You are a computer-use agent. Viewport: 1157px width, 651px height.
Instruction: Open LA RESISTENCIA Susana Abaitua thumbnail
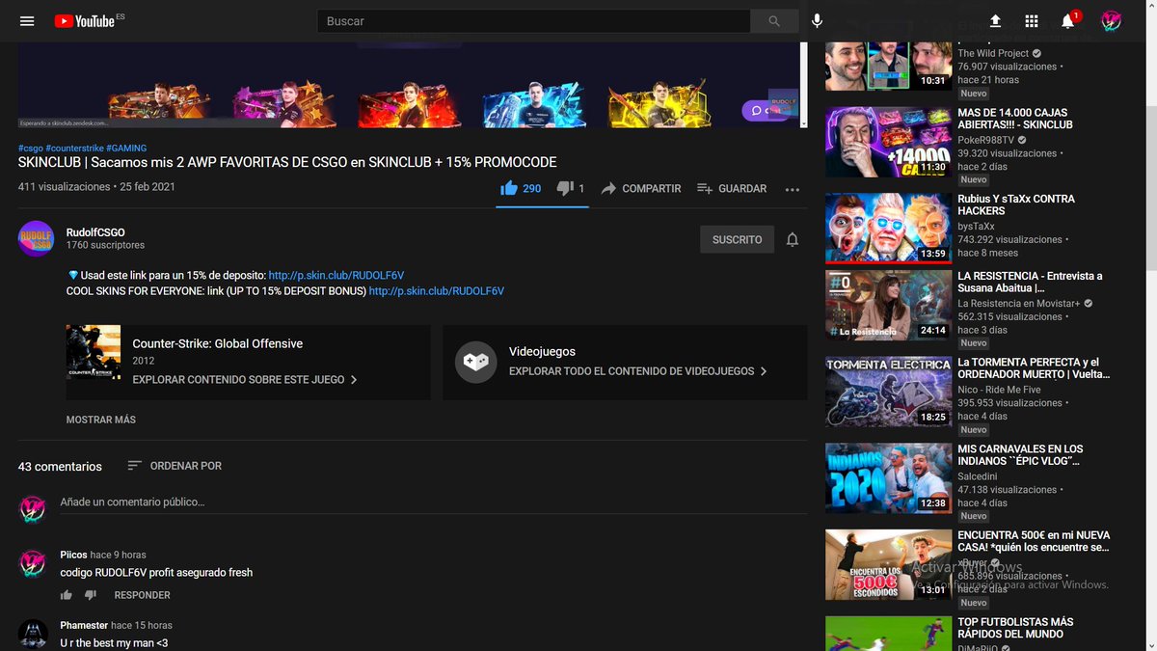pos(888,305)
